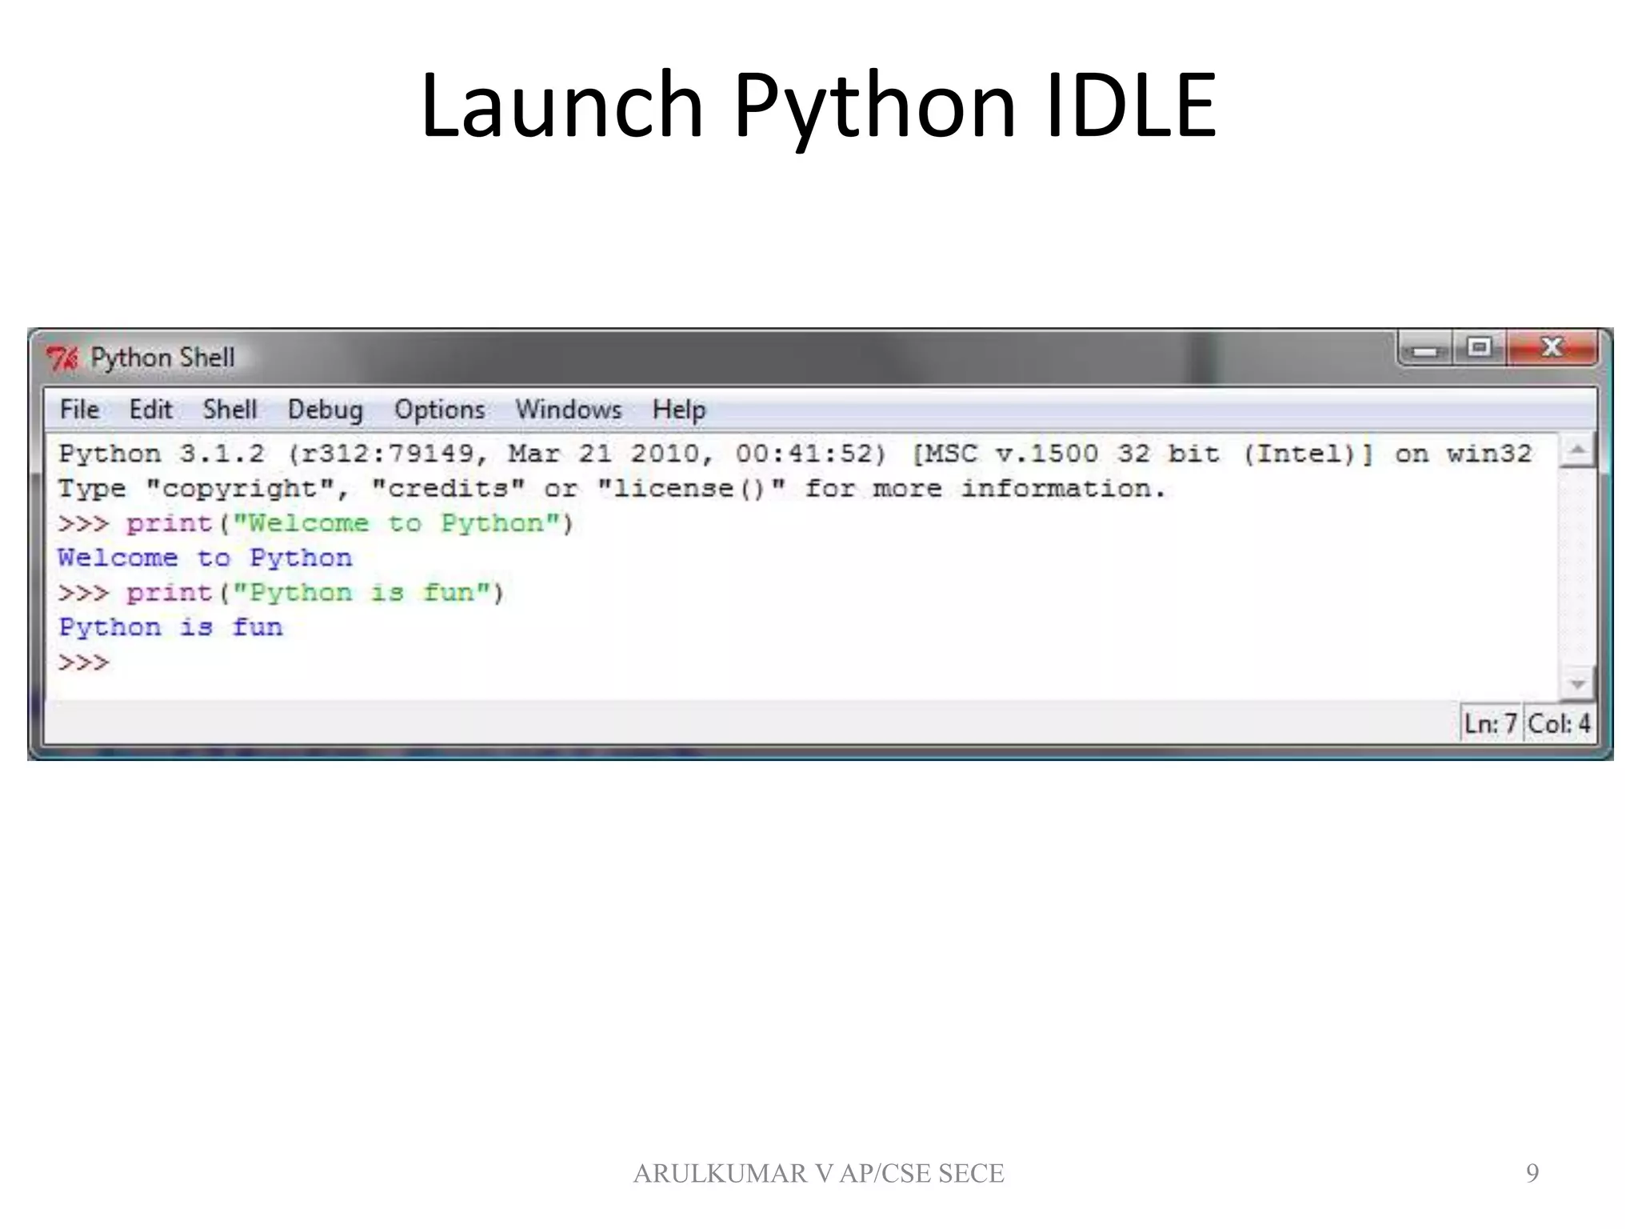Viewport: 1638px width, 1229px height.
Task: Click the 'Type "copyright"' information line
Action: (x=612, y=488)
